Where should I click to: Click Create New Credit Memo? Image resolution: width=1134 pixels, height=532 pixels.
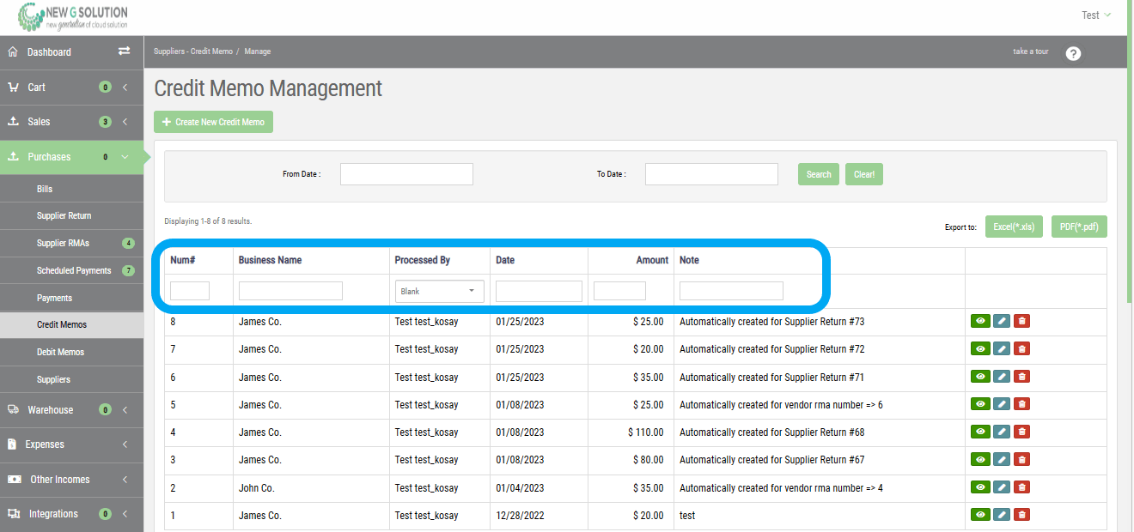(x=212, y=122)
